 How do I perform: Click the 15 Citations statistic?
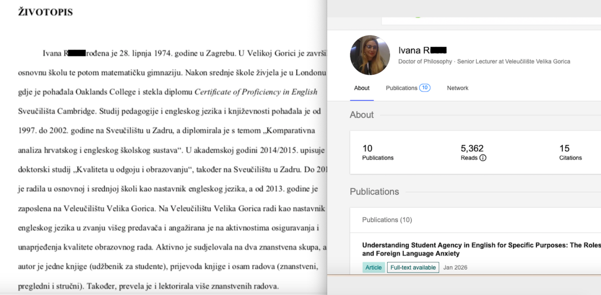coord(570,152)
